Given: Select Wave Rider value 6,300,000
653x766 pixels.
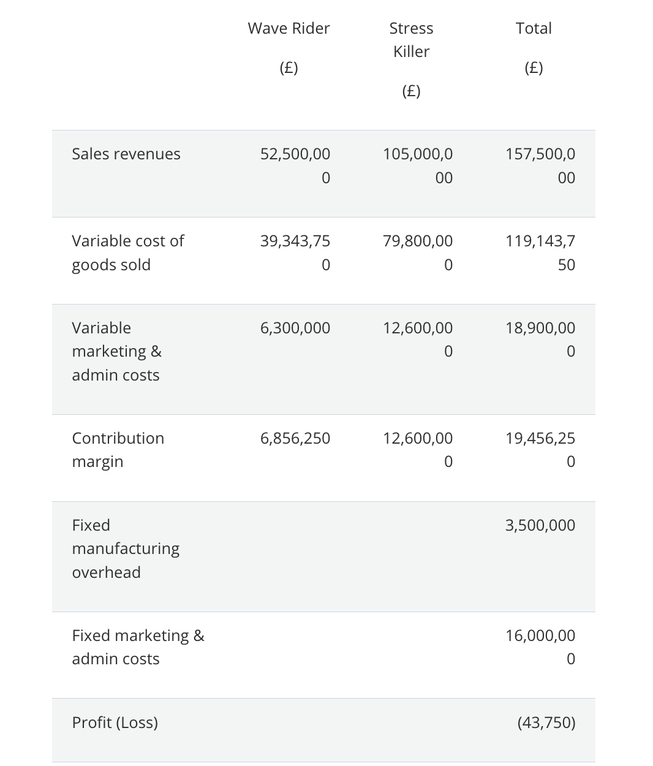Looking at the screenshot, I should pyautogui.click(x=295, y=328).
